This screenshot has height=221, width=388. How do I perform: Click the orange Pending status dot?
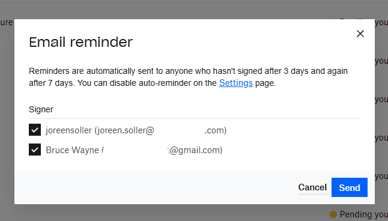[x=333, y=214]
